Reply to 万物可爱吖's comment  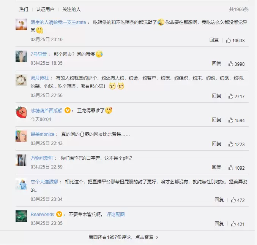pyautogui.click(x=216, y=167)
